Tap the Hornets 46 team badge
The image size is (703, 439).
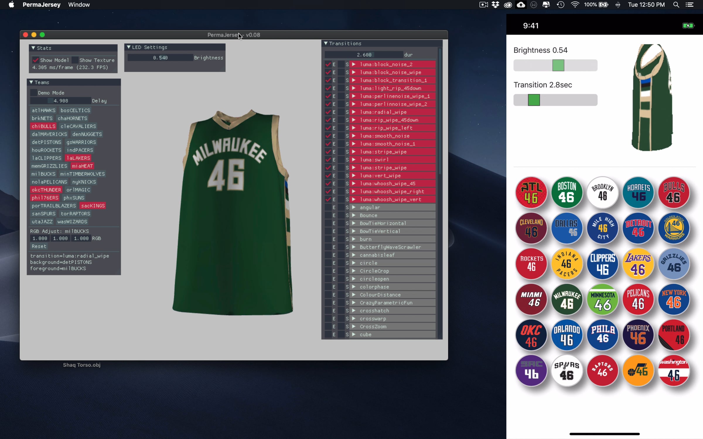638,193
